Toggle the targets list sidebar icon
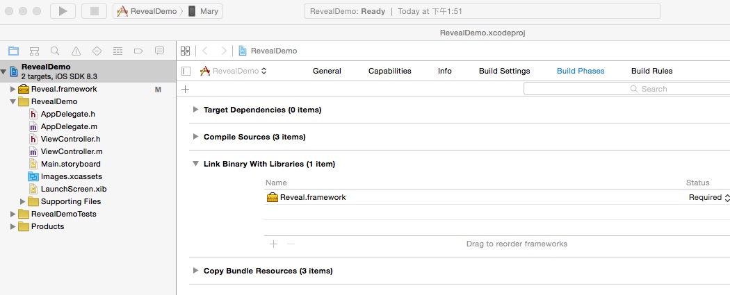Viewport: 730px width, 295px height. click(x=186, y=71)
